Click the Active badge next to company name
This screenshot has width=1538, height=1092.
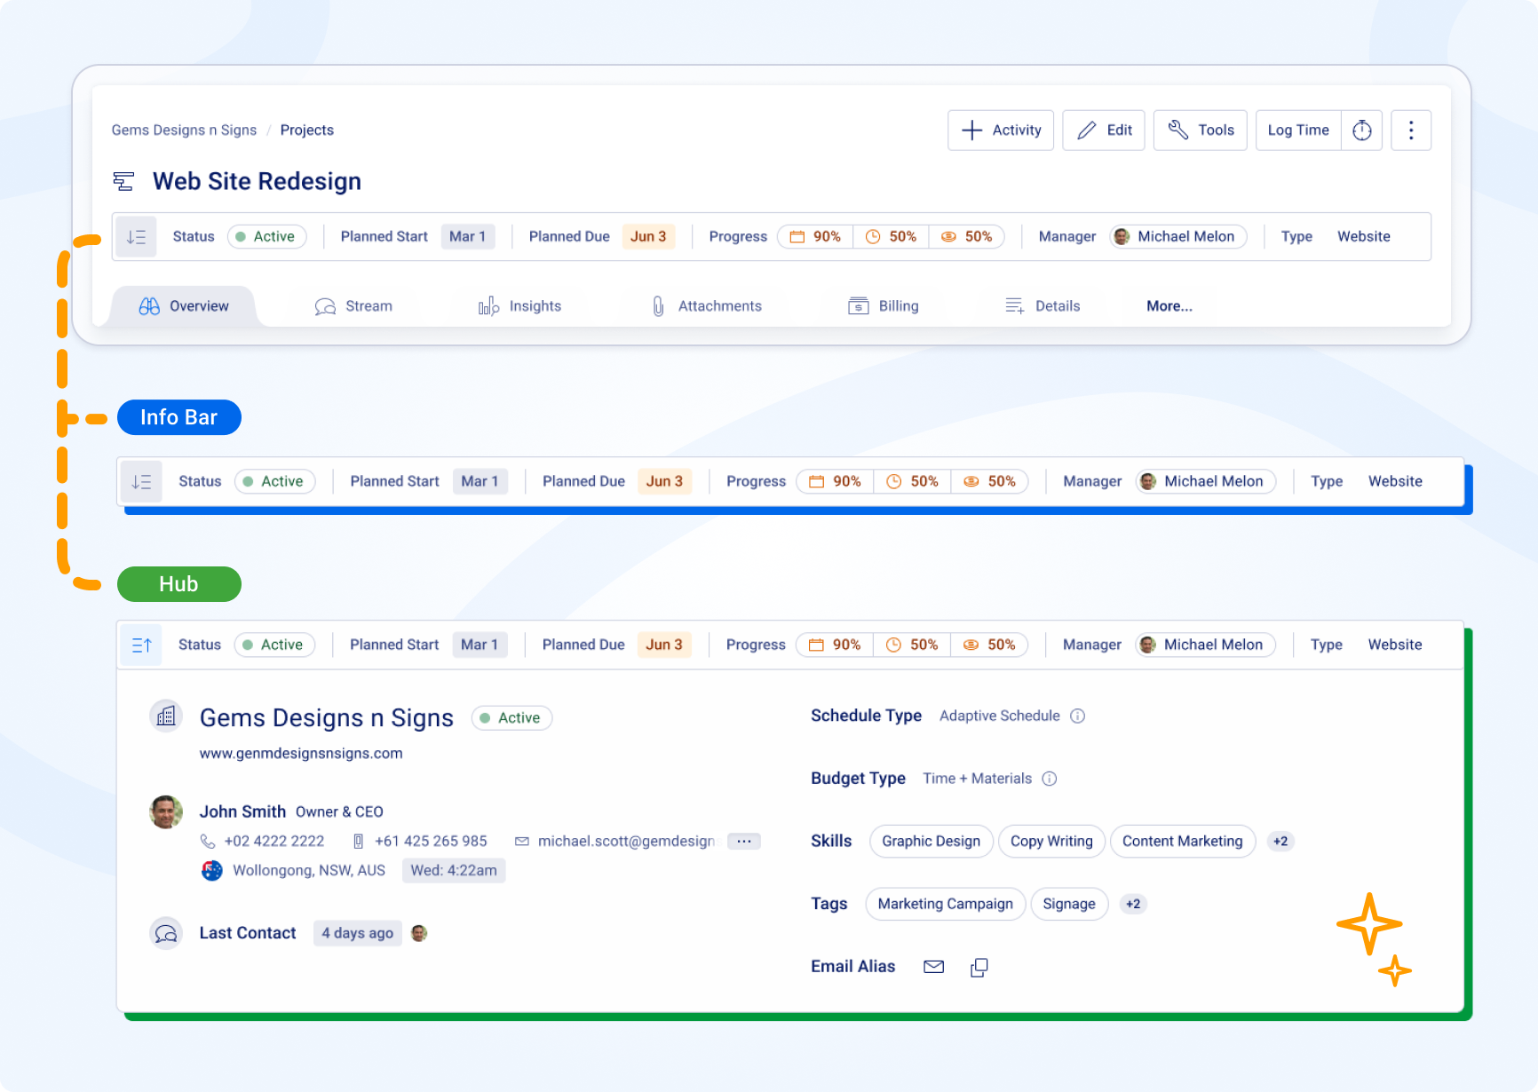[x=511, y=718]
